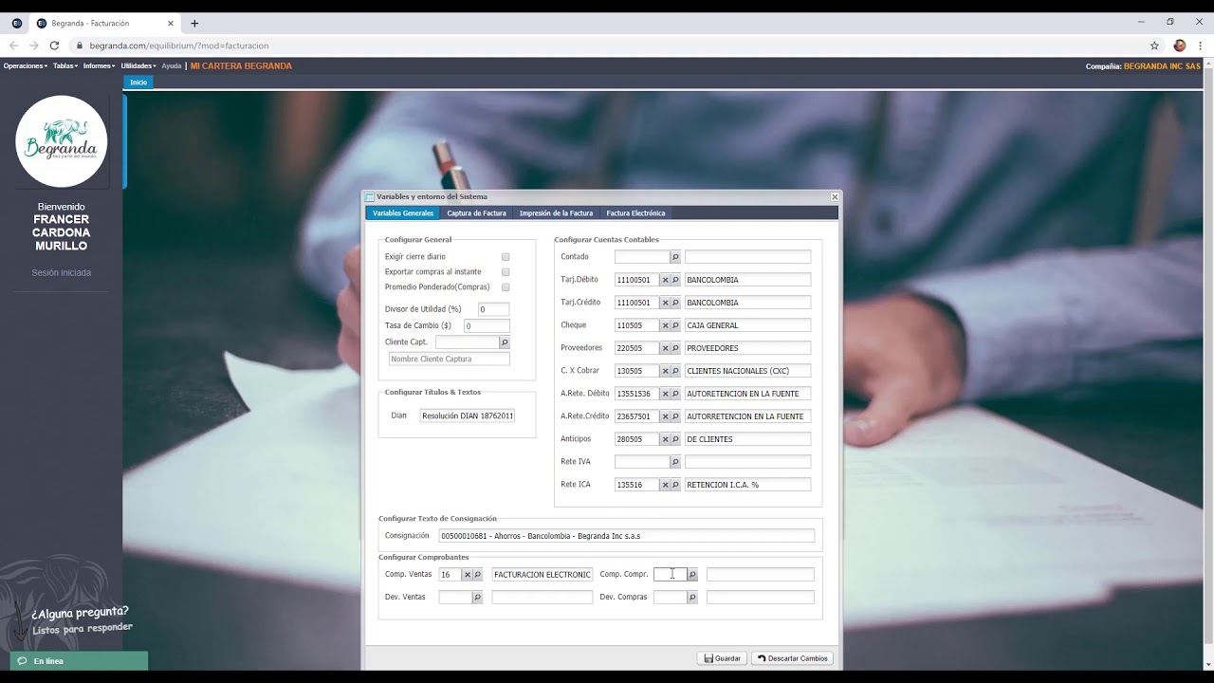Select the Factura Electrónica tab
Viewport: 1214px width, 683px height.
pos(635,213)
